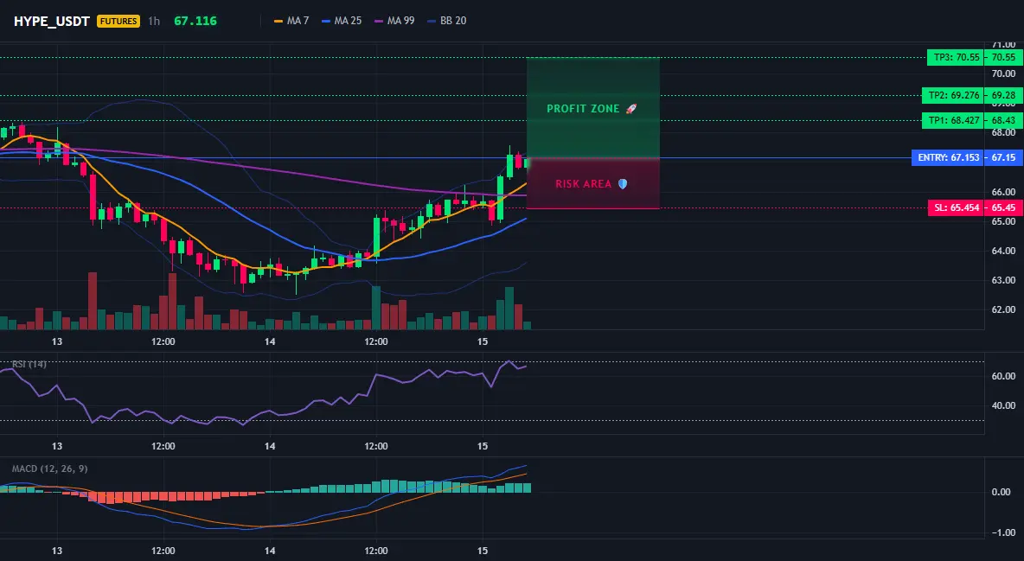Image resolution: width=1024 pixels, height=561 pixels.
Task: Toggle the MA 25 legend entry
Action: 342,21
